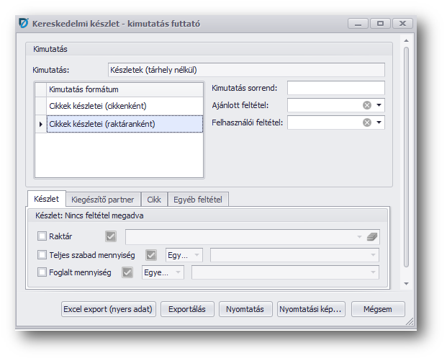Select Cikkek készletei (raktáranként) row

(x=125, y=124)
